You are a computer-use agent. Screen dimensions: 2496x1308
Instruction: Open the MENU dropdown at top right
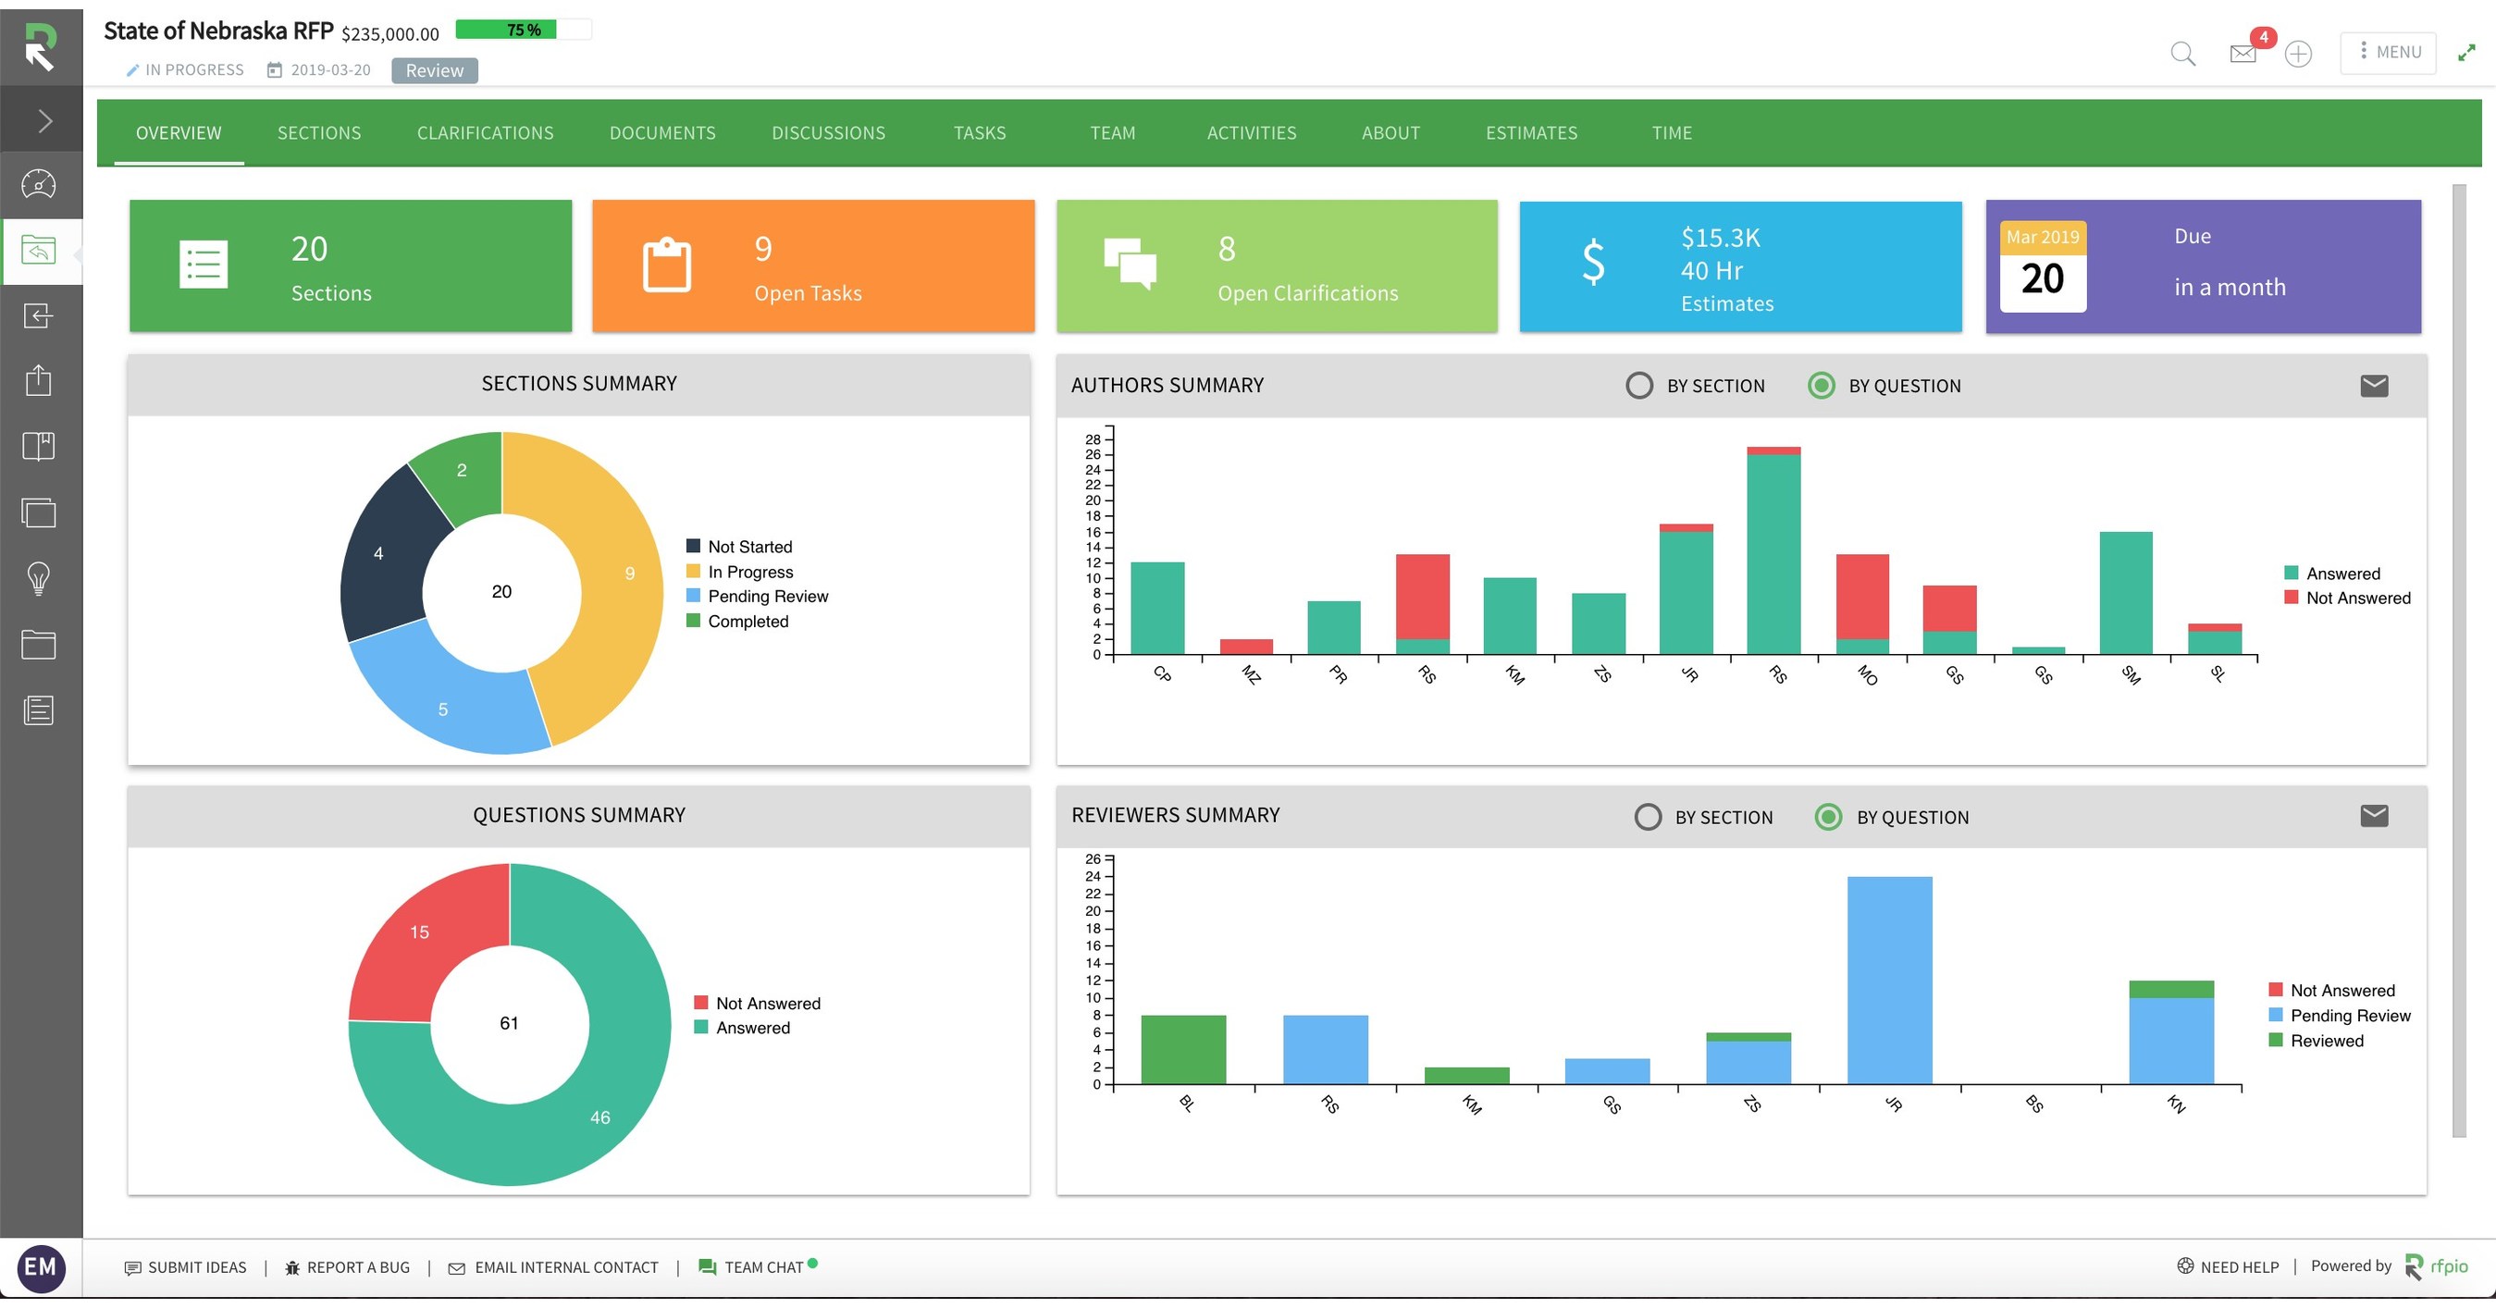pos(2388,52)
